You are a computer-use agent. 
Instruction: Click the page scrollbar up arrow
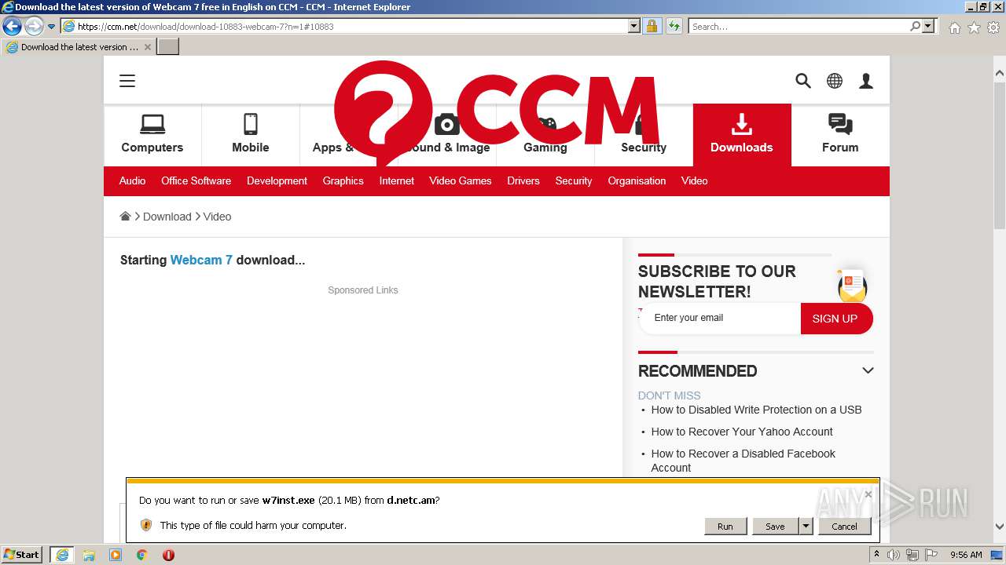click(1000, 73)
